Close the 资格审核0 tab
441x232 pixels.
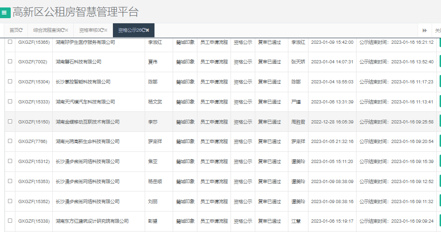click(106, 30)
